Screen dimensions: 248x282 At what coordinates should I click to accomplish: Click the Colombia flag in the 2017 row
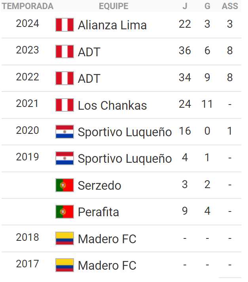pos(64,265)
